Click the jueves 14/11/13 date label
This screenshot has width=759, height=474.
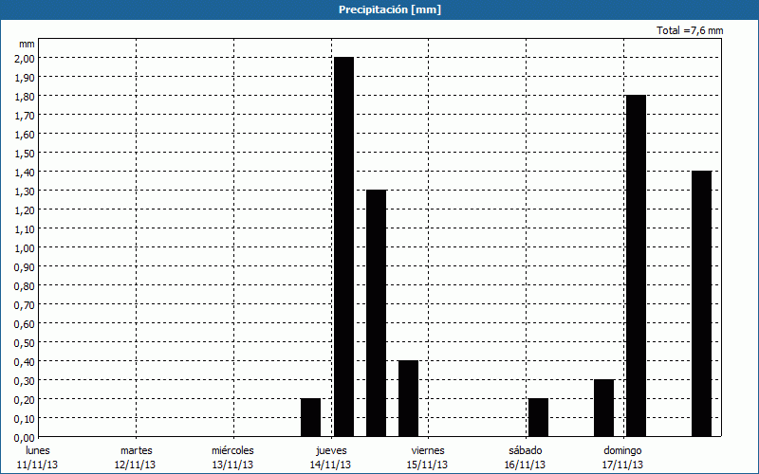[x=330, y=457]
